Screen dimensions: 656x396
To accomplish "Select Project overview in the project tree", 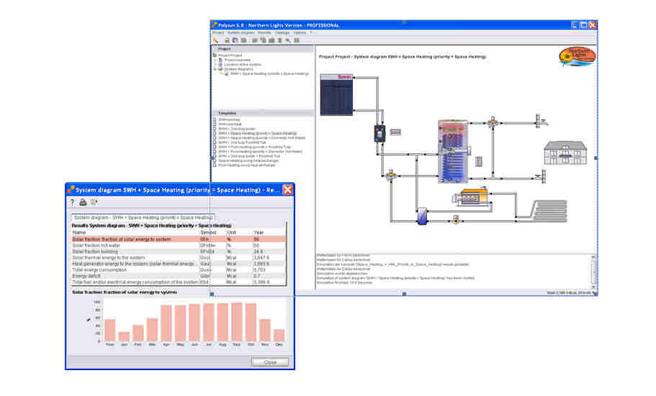I will (x=237, y=60).
